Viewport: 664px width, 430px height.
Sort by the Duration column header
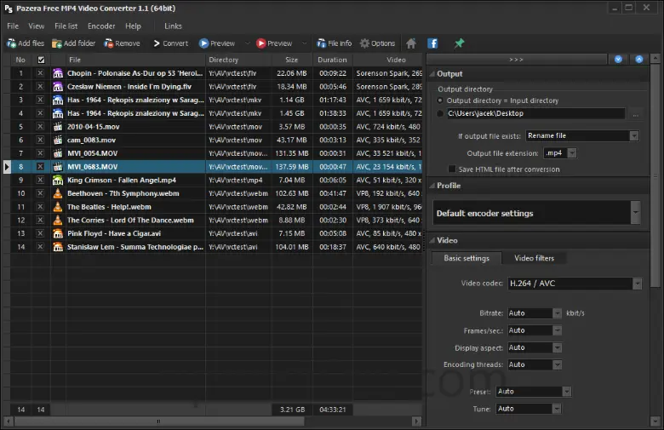point(332,60)
